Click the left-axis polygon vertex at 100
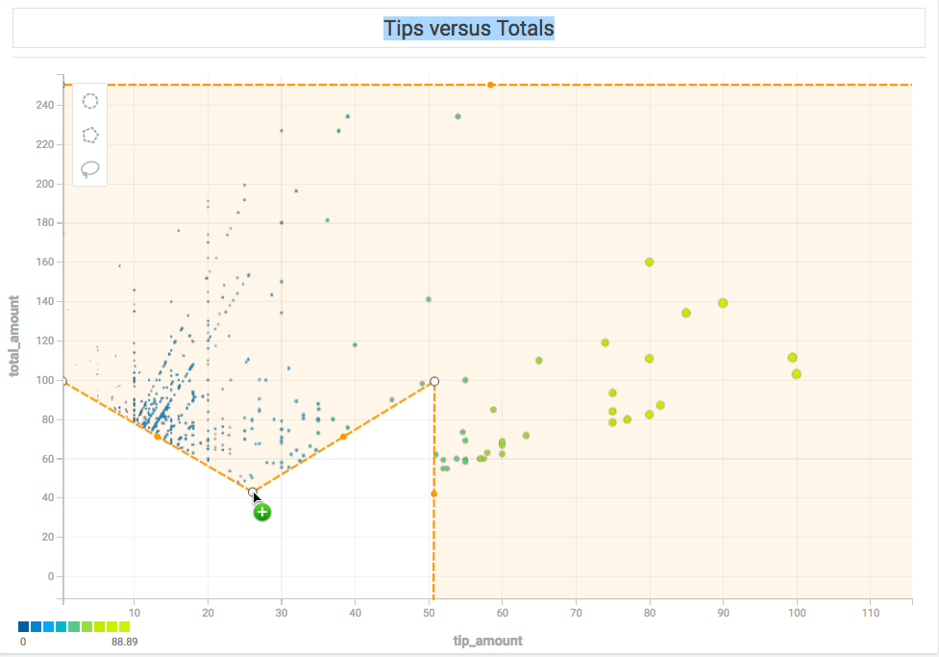This screenshot has width=939, height=657. coord(63,381)
